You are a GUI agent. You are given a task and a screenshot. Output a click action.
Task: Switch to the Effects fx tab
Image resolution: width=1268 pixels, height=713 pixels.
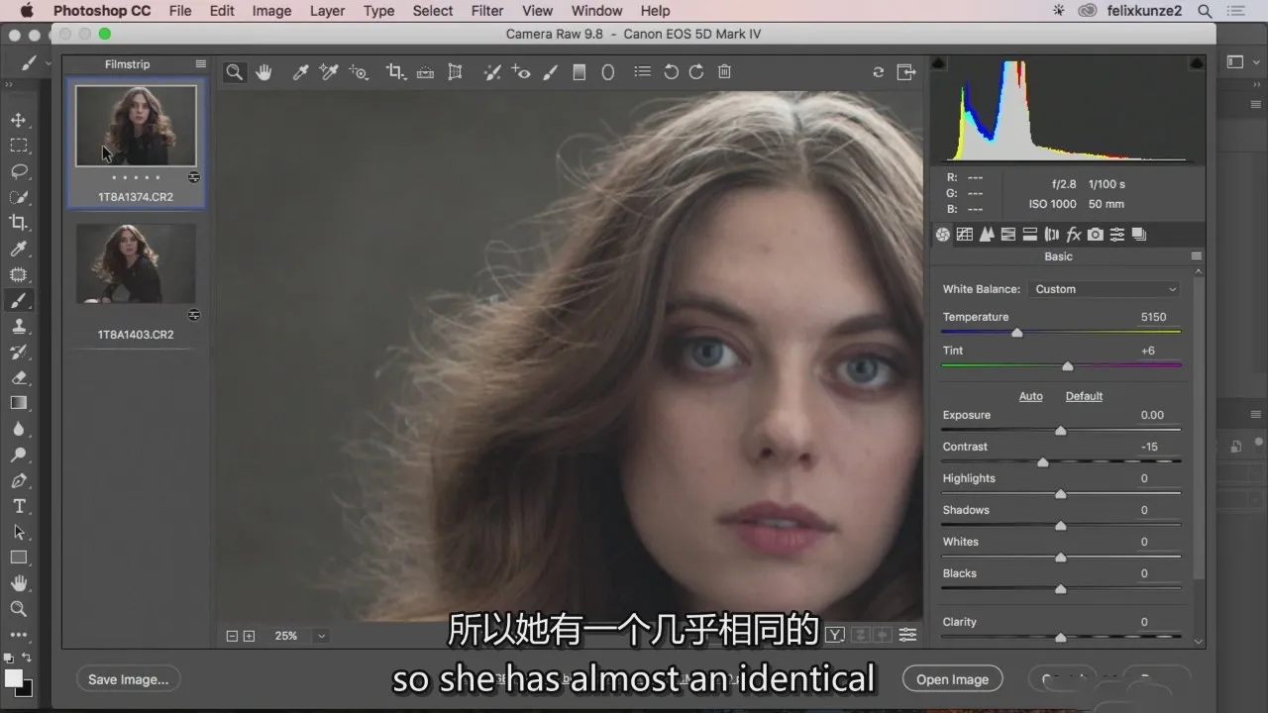(x=1073, y=235)
